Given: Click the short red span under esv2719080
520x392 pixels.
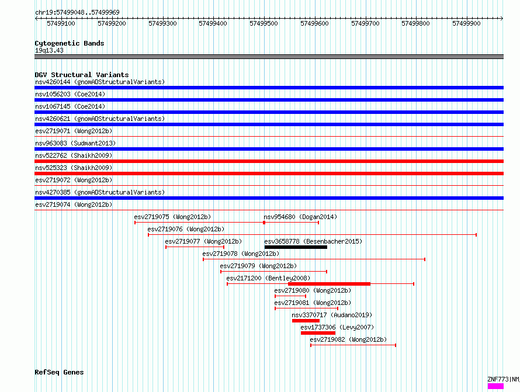Looking at the screenshot, I should pos(290,296).
